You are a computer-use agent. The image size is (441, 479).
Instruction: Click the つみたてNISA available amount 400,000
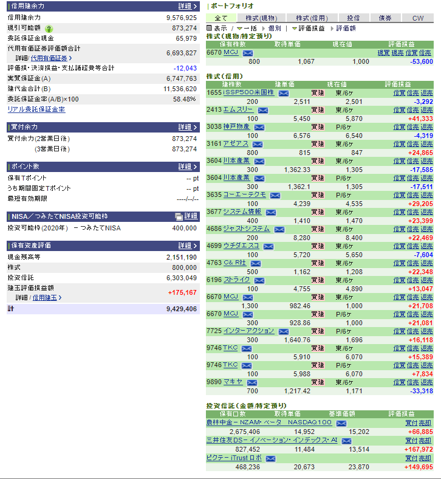[x=184, y=228]
